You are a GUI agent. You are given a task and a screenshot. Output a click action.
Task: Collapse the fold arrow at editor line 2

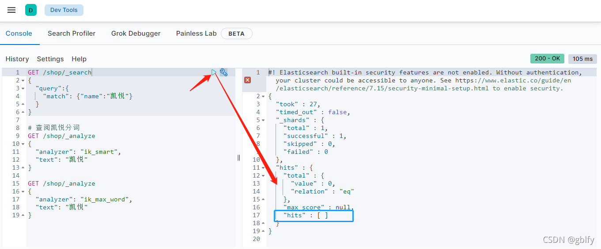[x=23, y=80]
